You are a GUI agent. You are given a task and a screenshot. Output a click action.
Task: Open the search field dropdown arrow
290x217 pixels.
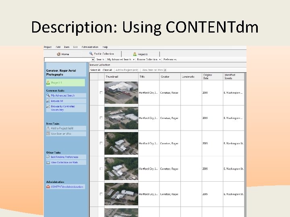pyautogui.click(x=93, y=59)
